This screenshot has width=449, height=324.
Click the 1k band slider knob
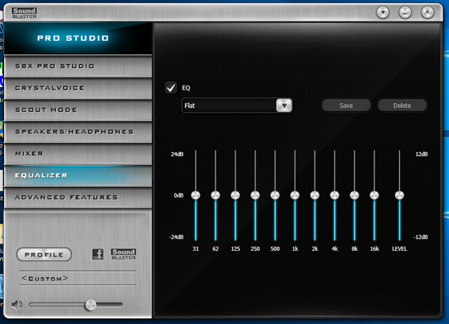coord(295,196)
